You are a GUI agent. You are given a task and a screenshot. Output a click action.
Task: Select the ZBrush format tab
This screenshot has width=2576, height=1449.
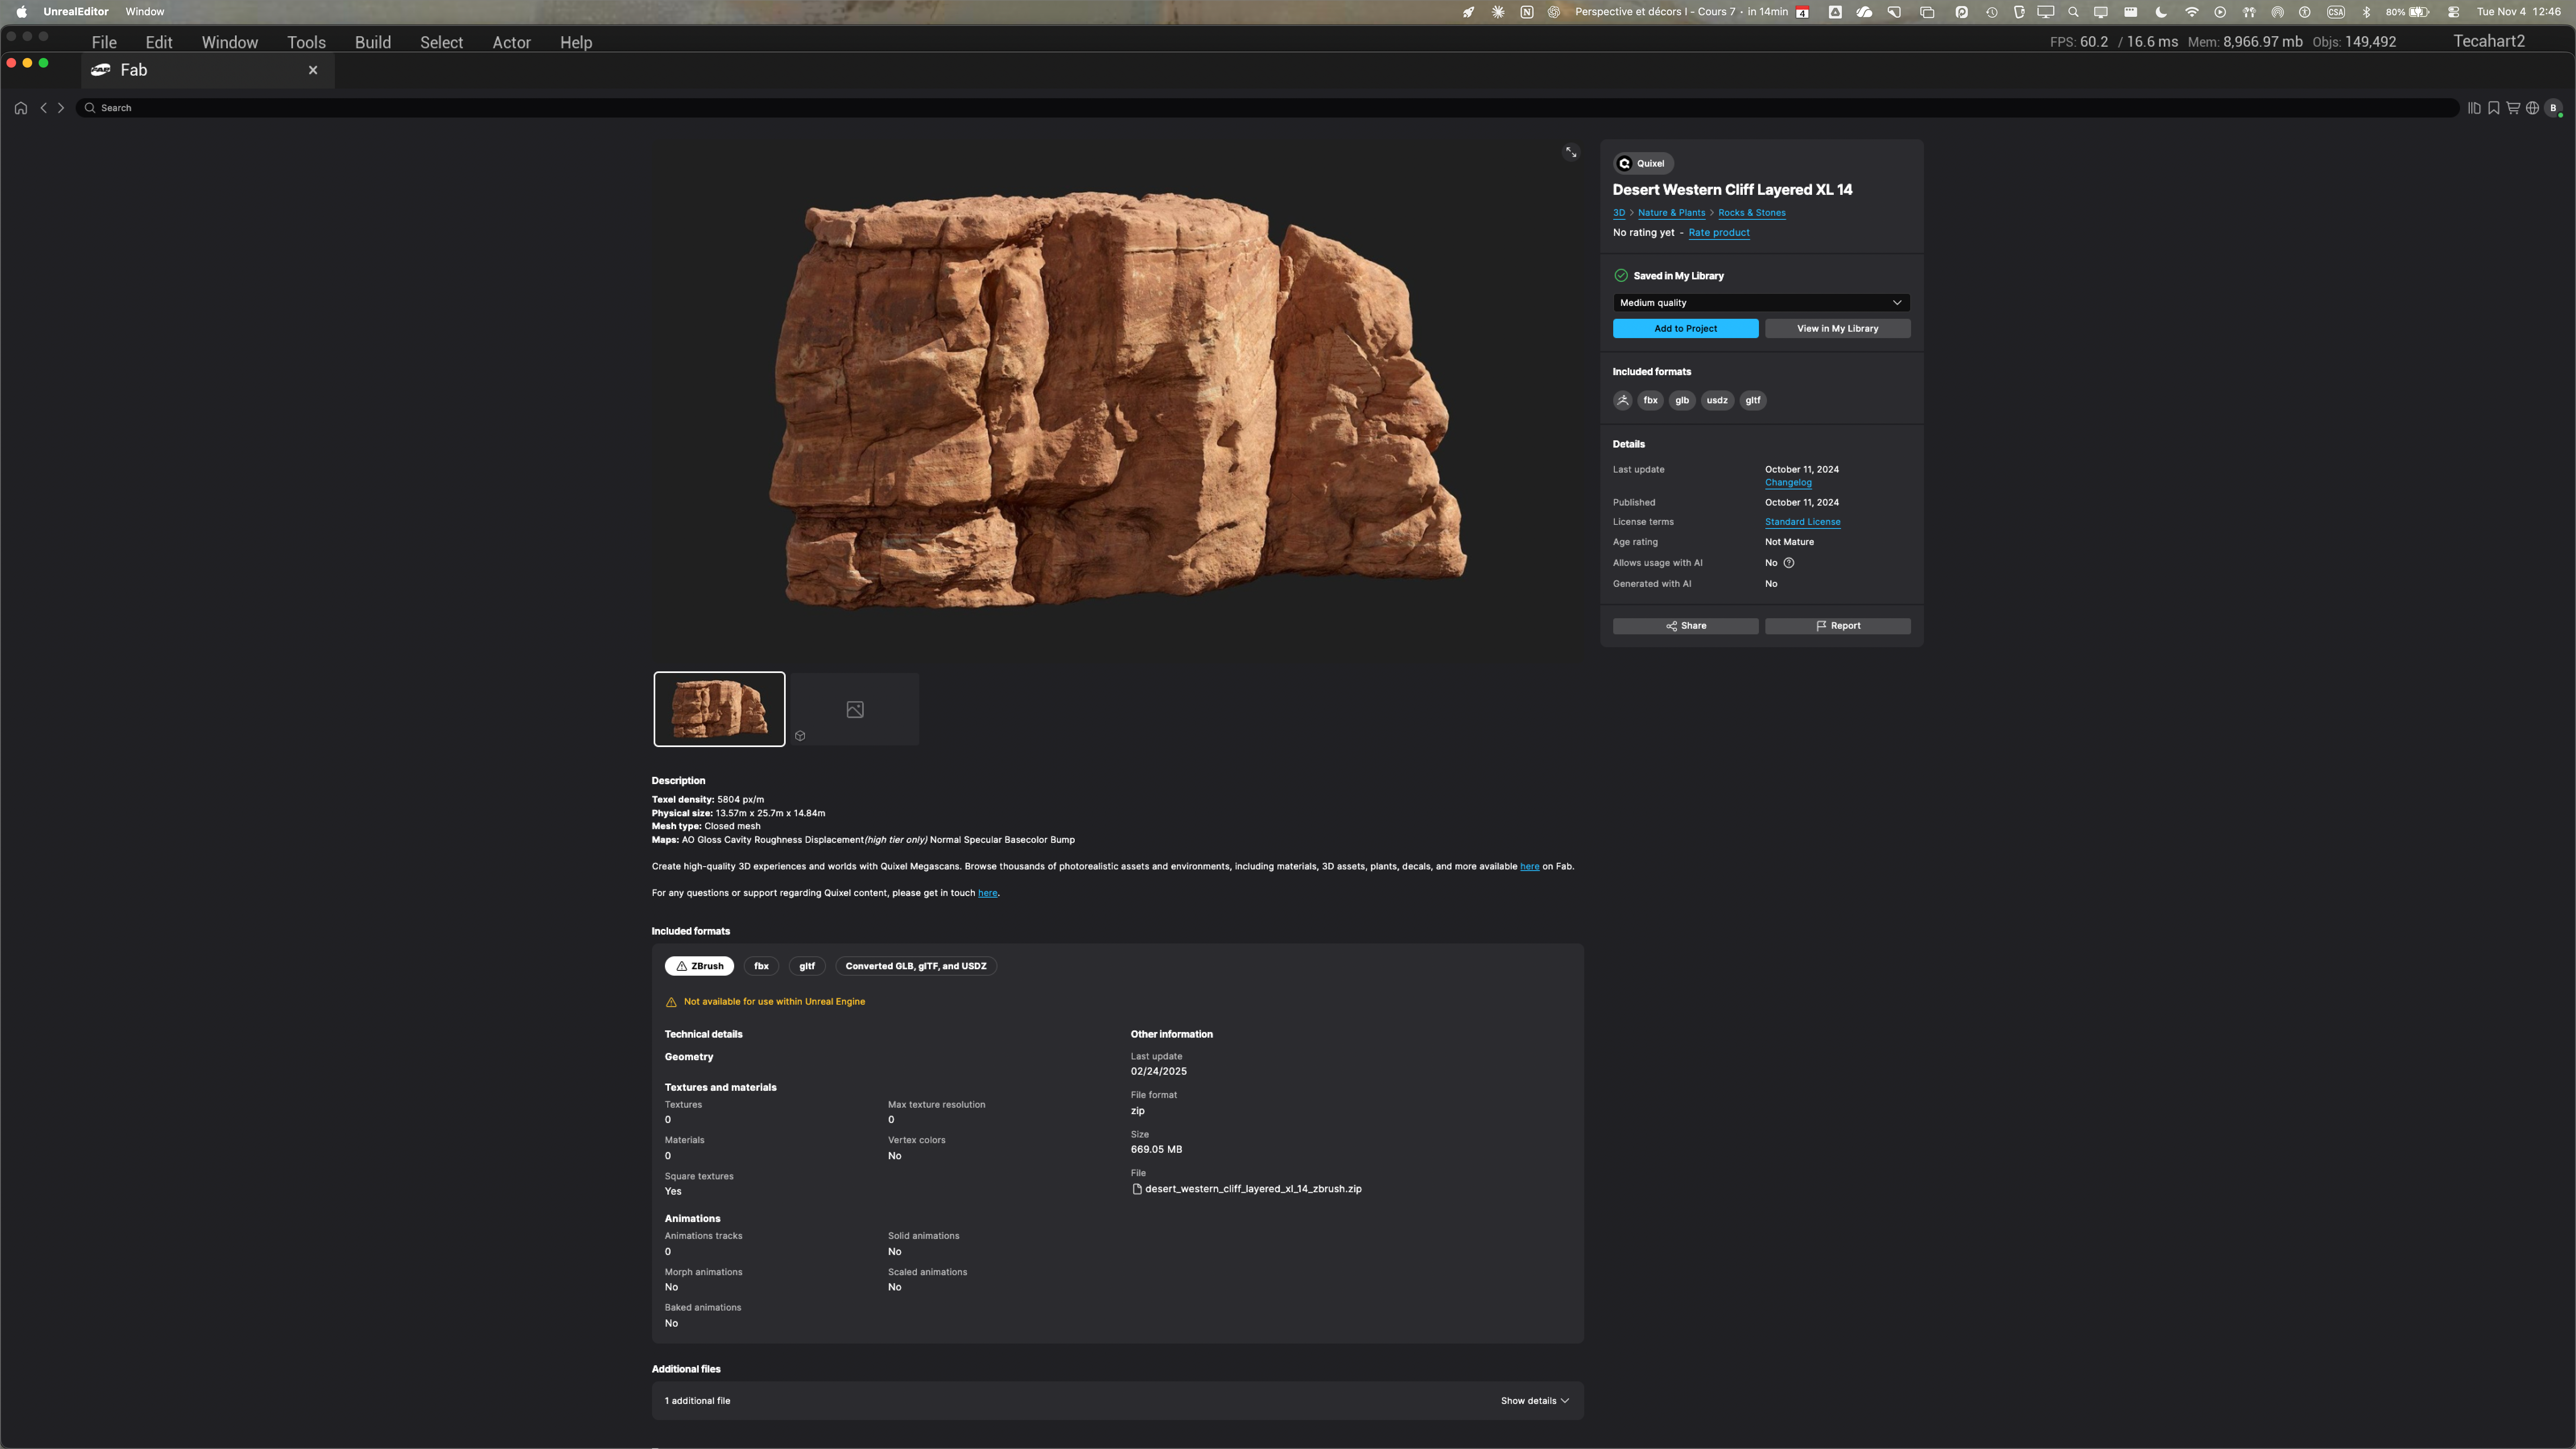700,966
